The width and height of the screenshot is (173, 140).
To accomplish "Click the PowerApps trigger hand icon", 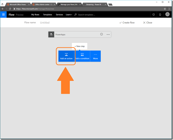I will (51, 34).
